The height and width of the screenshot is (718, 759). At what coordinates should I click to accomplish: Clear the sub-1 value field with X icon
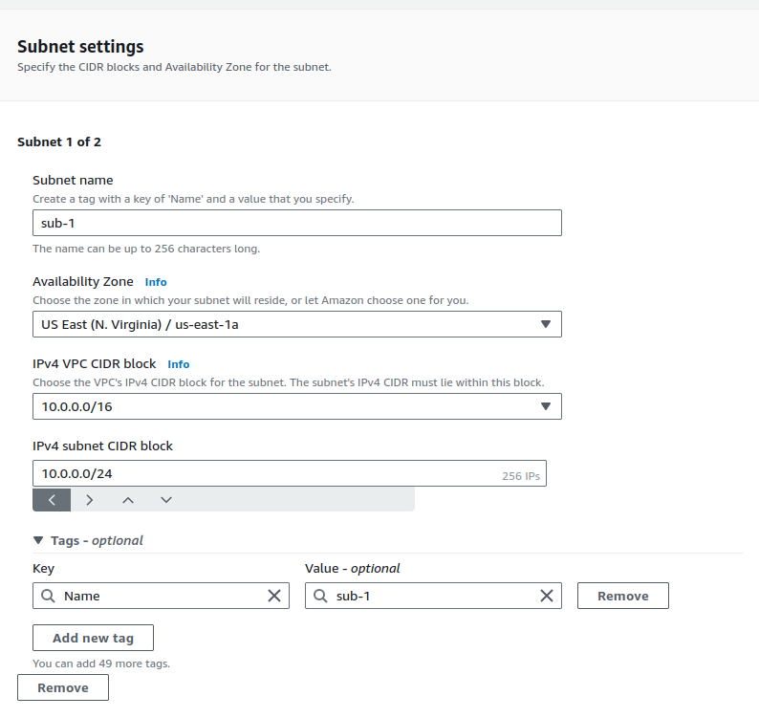click(547, 596)
